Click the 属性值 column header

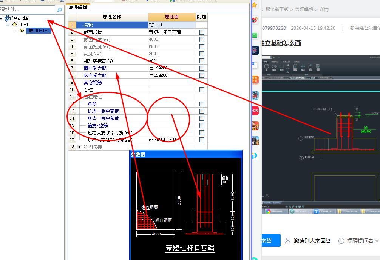[x=171, y=17]
